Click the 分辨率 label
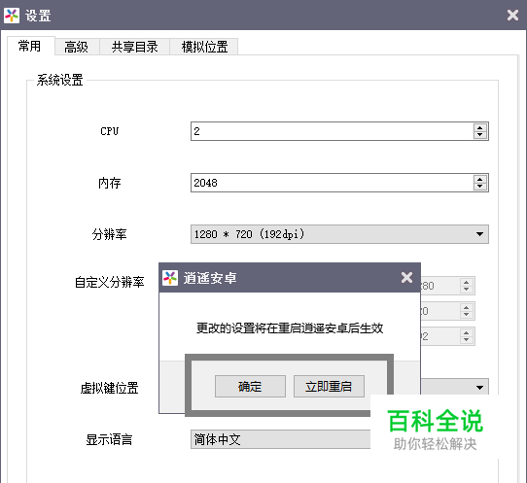The image size is (527, 483). pyautogui.click(x=110, y=234)
